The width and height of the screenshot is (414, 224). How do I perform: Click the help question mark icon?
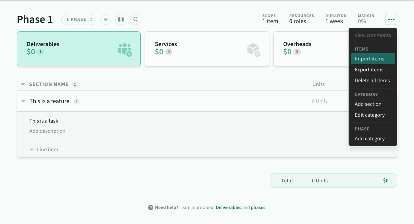point(151,208)
